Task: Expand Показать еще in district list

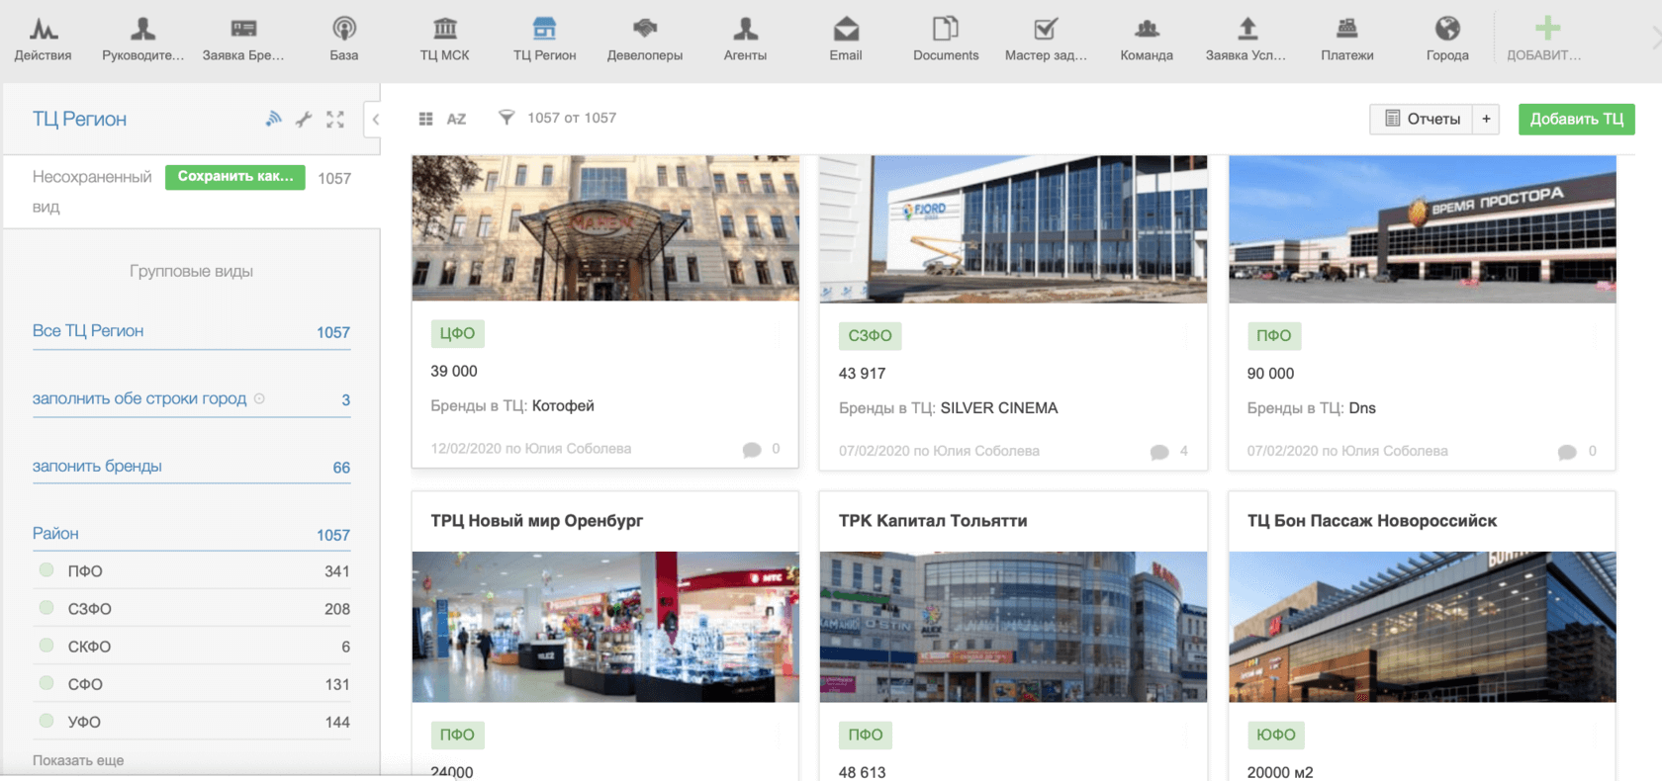Action: (78, 760)
